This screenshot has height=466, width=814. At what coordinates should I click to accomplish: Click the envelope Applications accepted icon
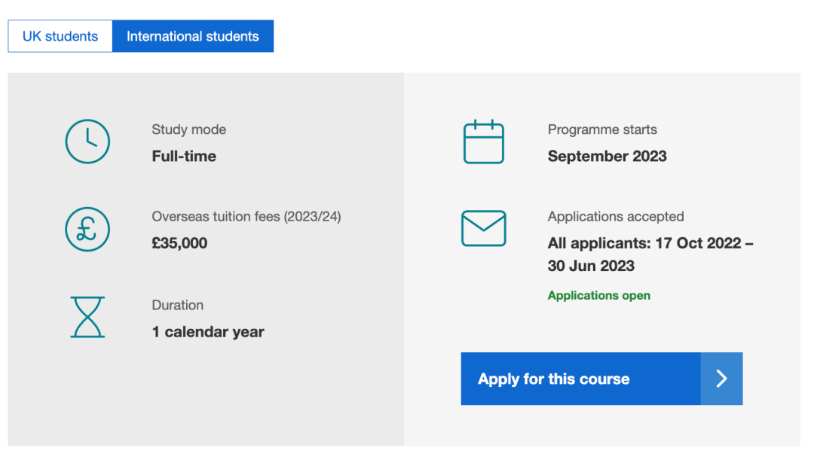point(483,228)
